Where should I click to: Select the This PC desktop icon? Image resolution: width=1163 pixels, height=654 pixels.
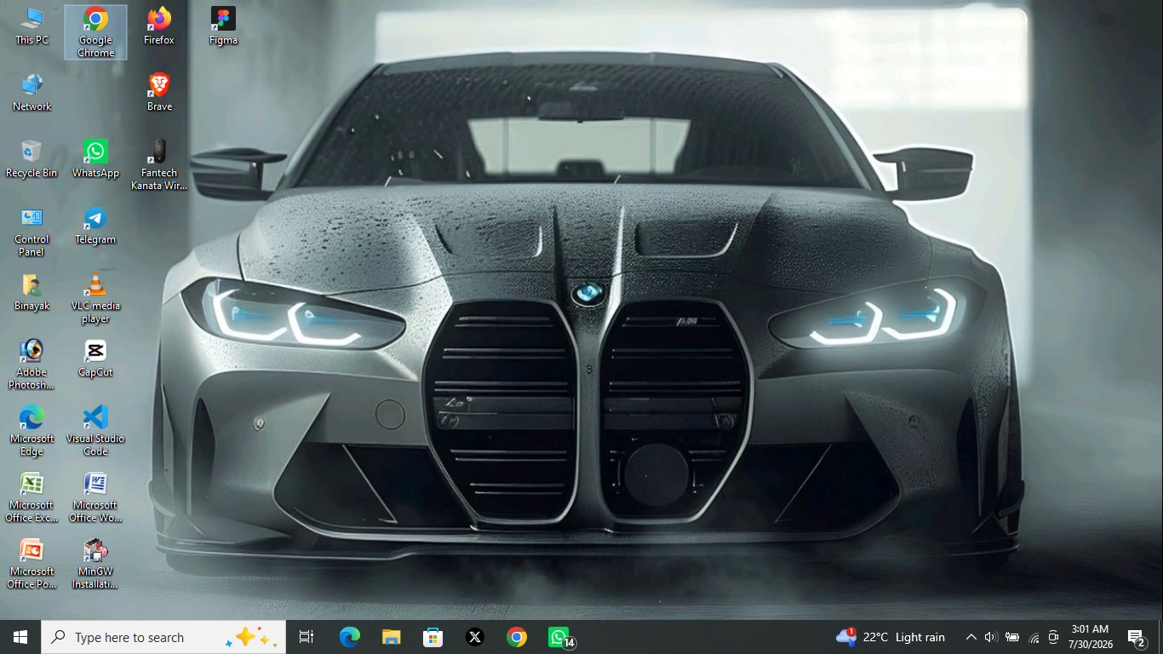click(x=32, y=26)
